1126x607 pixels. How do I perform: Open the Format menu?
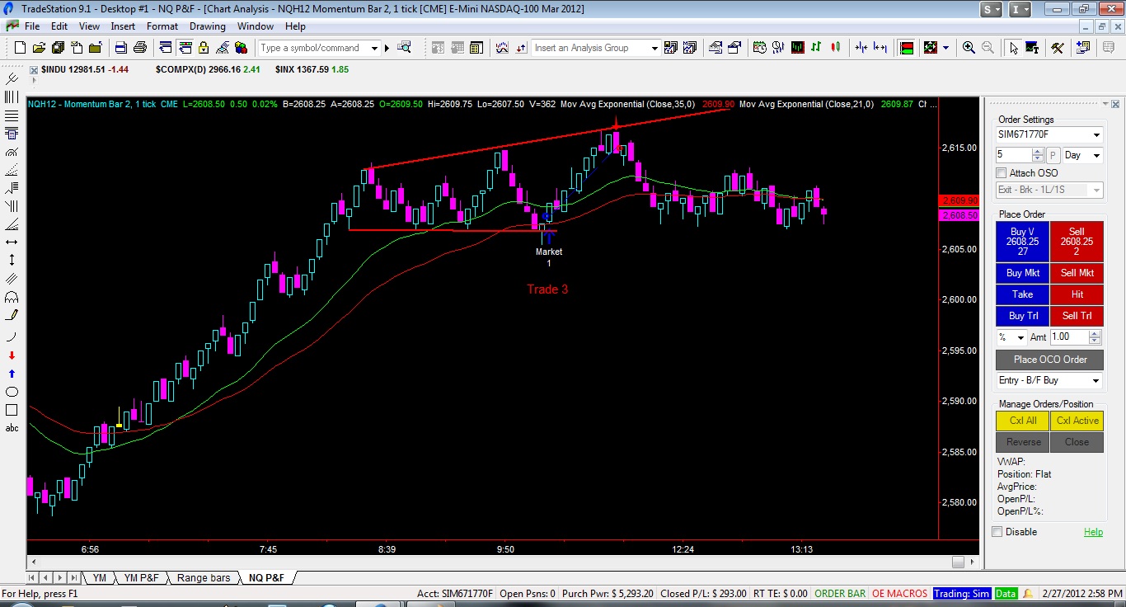click(x=162, y=26)
